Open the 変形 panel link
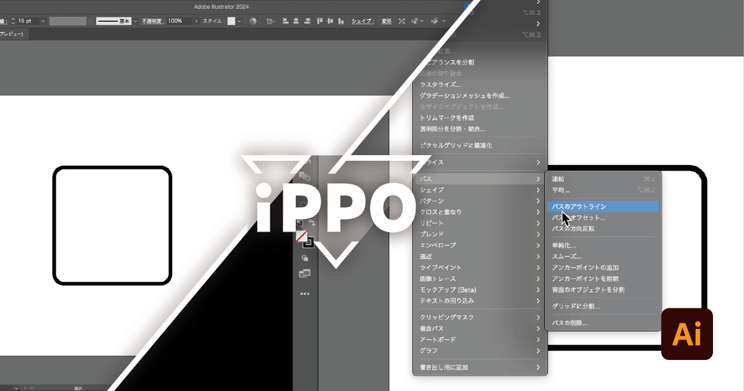 (x=386, y=21)
